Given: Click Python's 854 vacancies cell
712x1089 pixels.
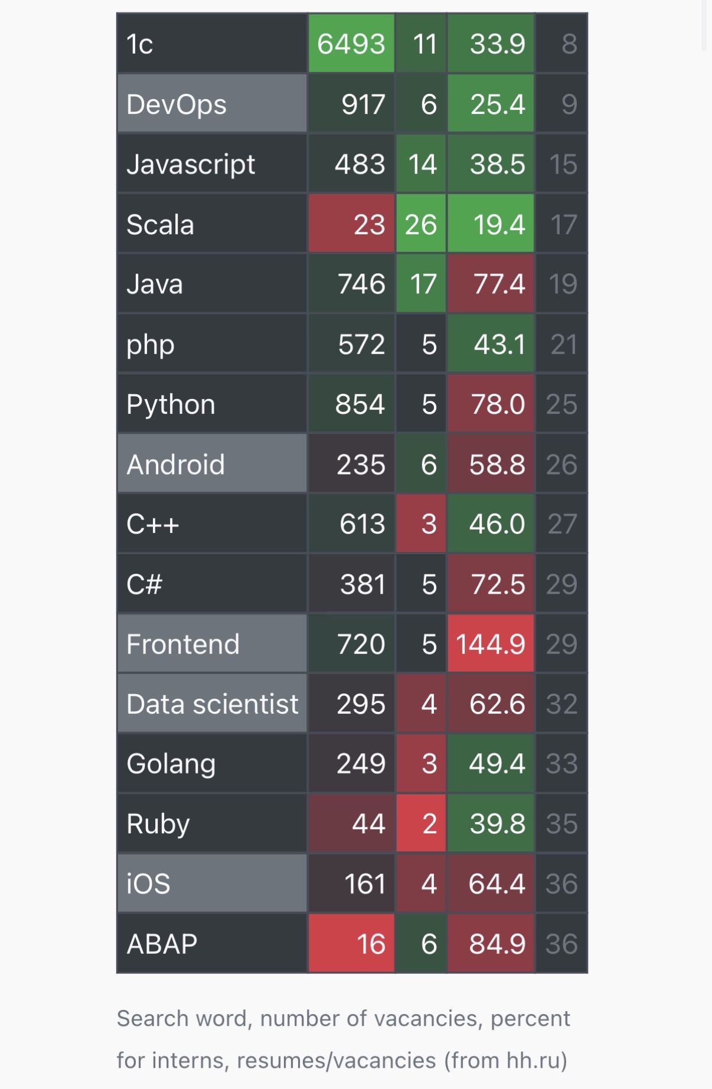Looking at the screenshot, I should (x=351, y=404).
